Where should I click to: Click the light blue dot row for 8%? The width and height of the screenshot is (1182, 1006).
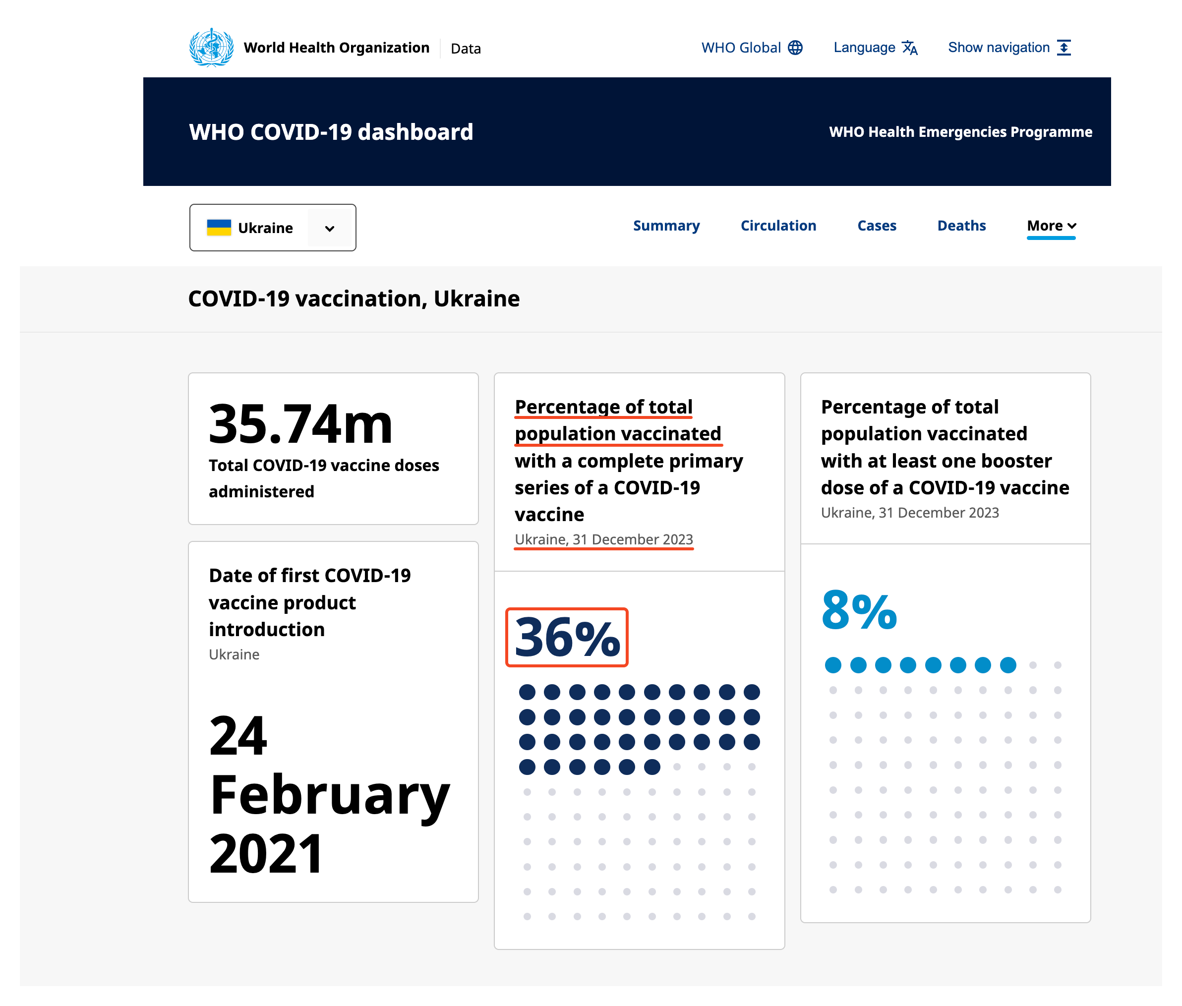point(920,665)
